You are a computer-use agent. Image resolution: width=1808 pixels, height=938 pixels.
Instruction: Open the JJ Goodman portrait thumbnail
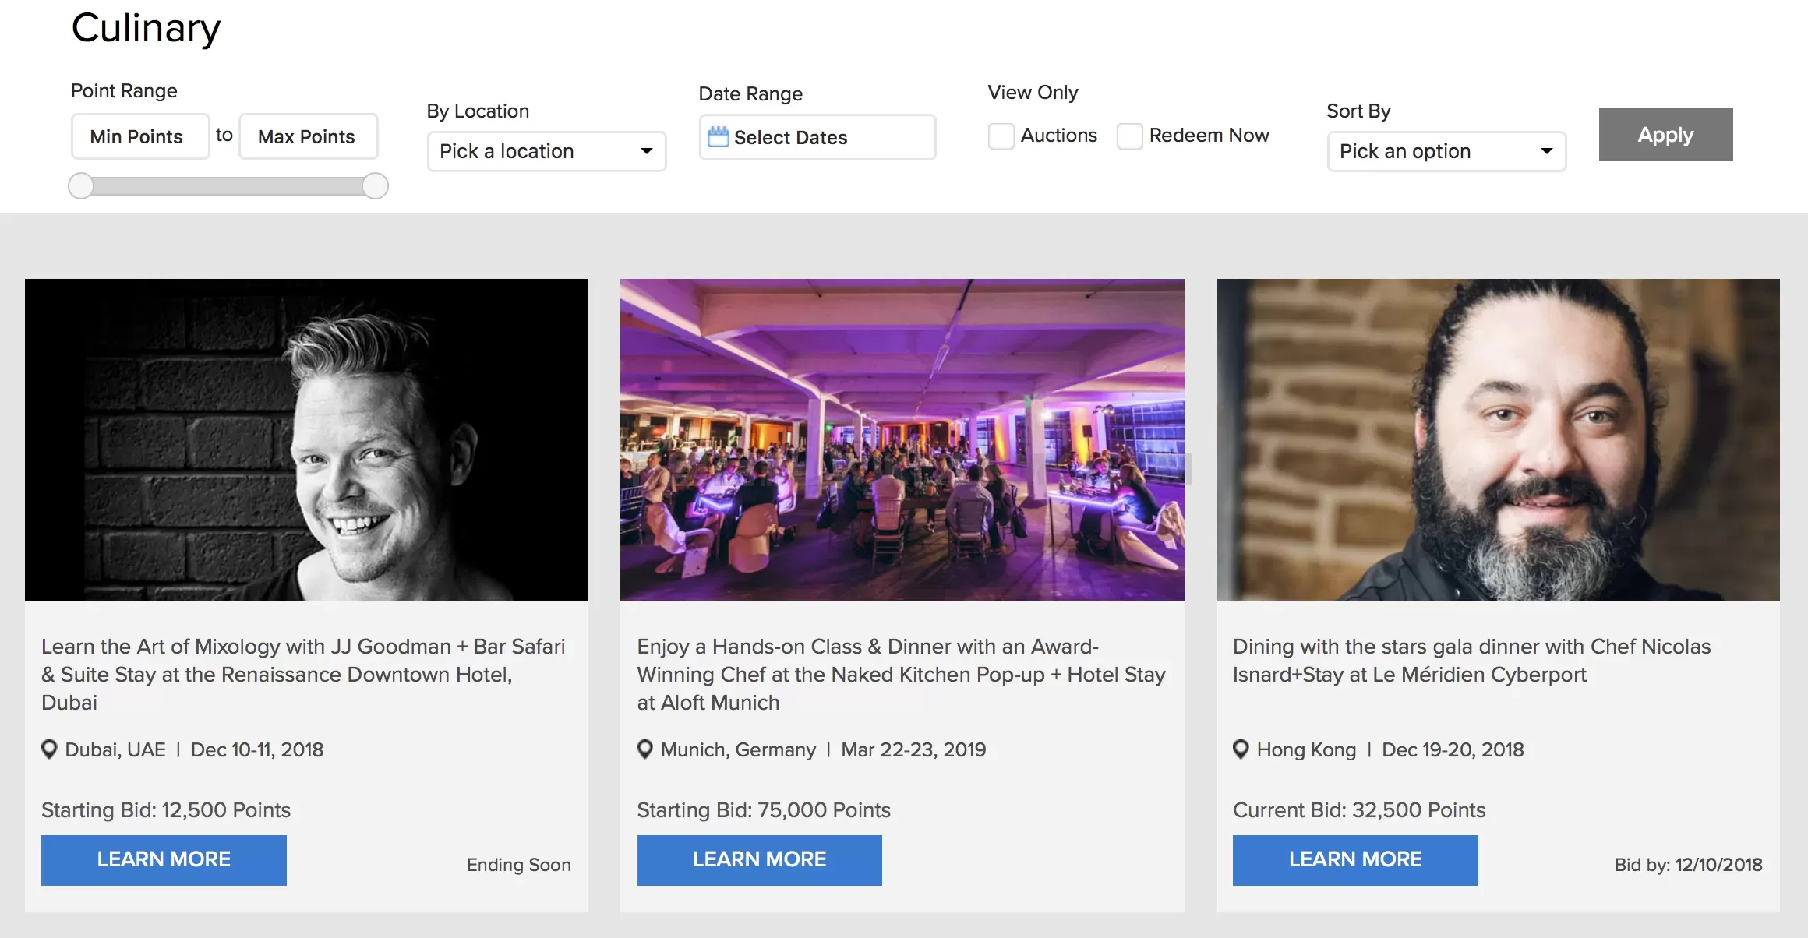(x=306, y=439)
